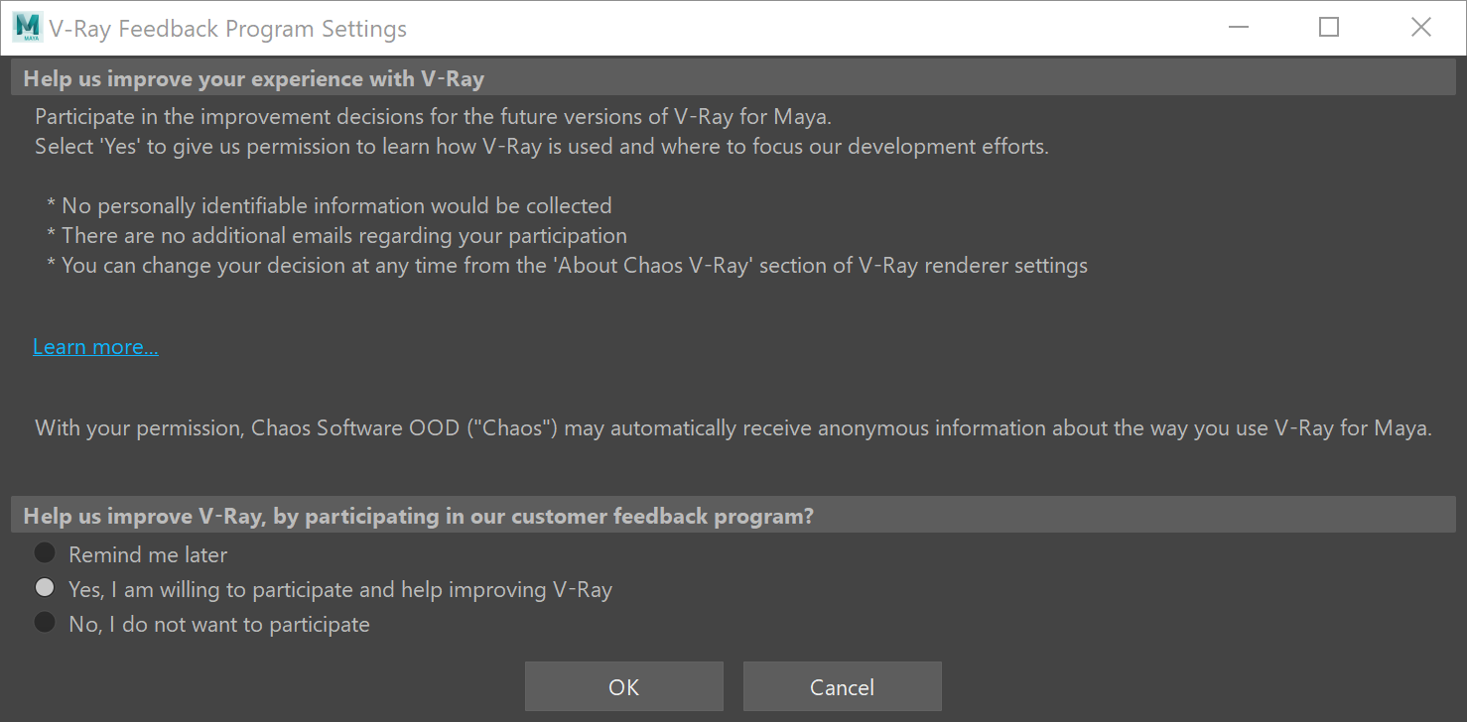Confirm the choice with the OK button
This screenshot has width=1467, height=722.
[x=623, y=687]
